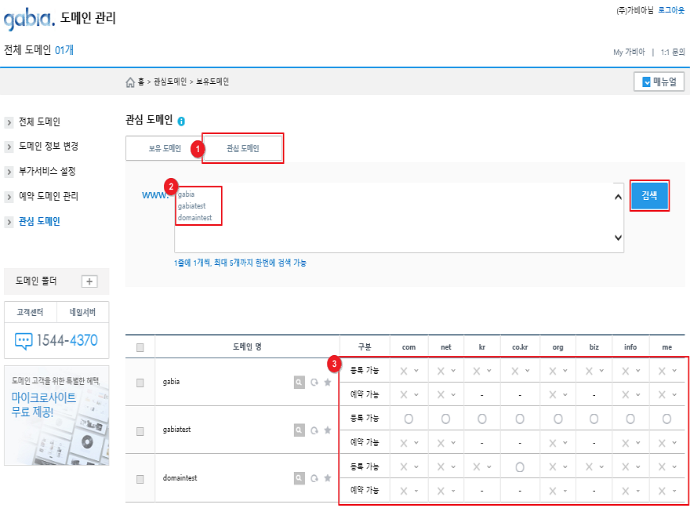Refresh the domaintest domain row
Viewport: 690px width, 508px height.
[x=314, y=478]
